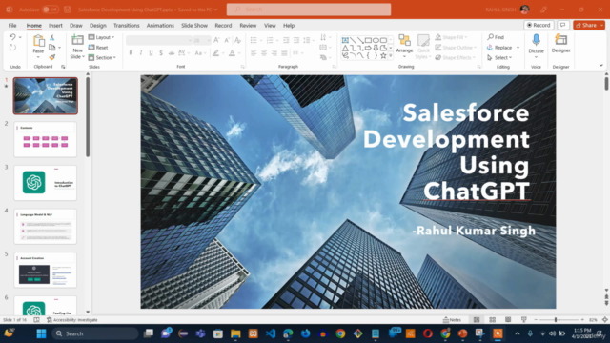The height and width of the screenshot is (343, 610).
Task: Click the Undo arrow icon
Action: click(x=12, y=37)
